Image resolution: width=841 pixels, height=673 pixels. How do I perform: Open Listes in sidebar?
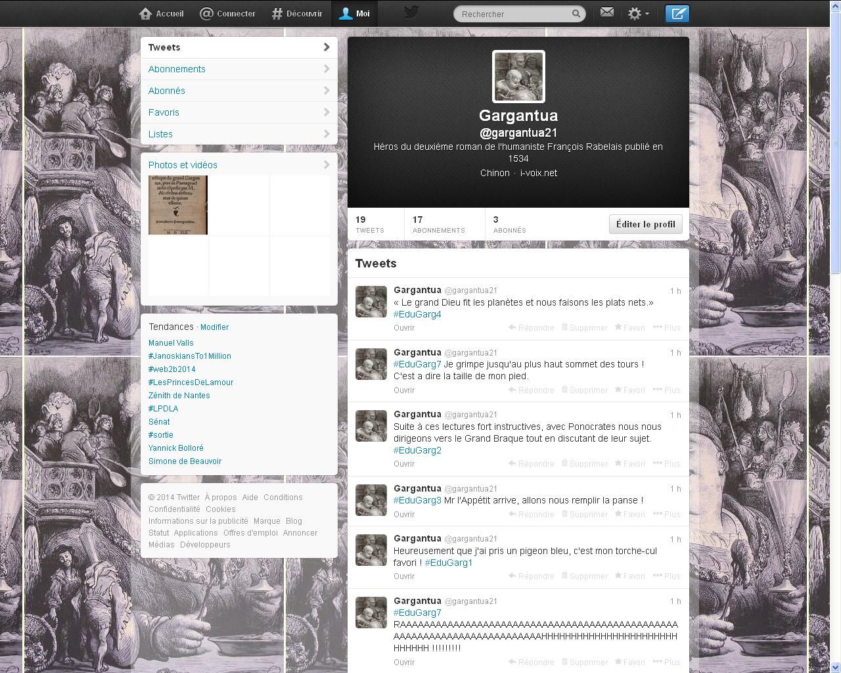pyautogui.click(x=239, y=134)
